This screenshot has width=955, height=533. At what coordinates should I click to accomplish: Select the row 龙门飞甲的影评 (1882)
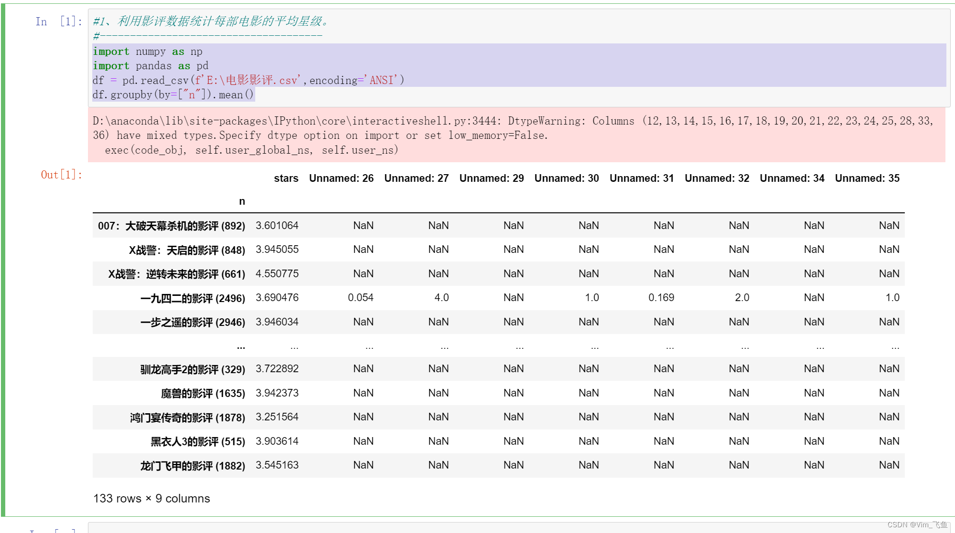(499, 465)
